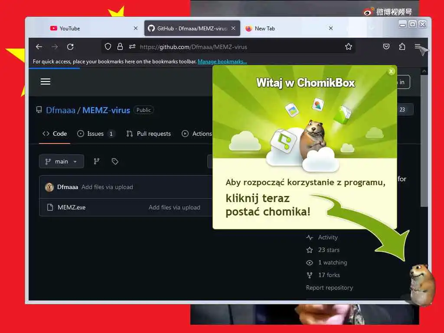Click the Activity pulse icon

pos(310,237)
